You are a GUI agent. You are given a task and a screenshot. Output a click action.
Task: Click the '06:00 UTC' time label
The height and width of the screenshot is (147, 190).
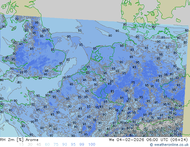click(157, 140)
